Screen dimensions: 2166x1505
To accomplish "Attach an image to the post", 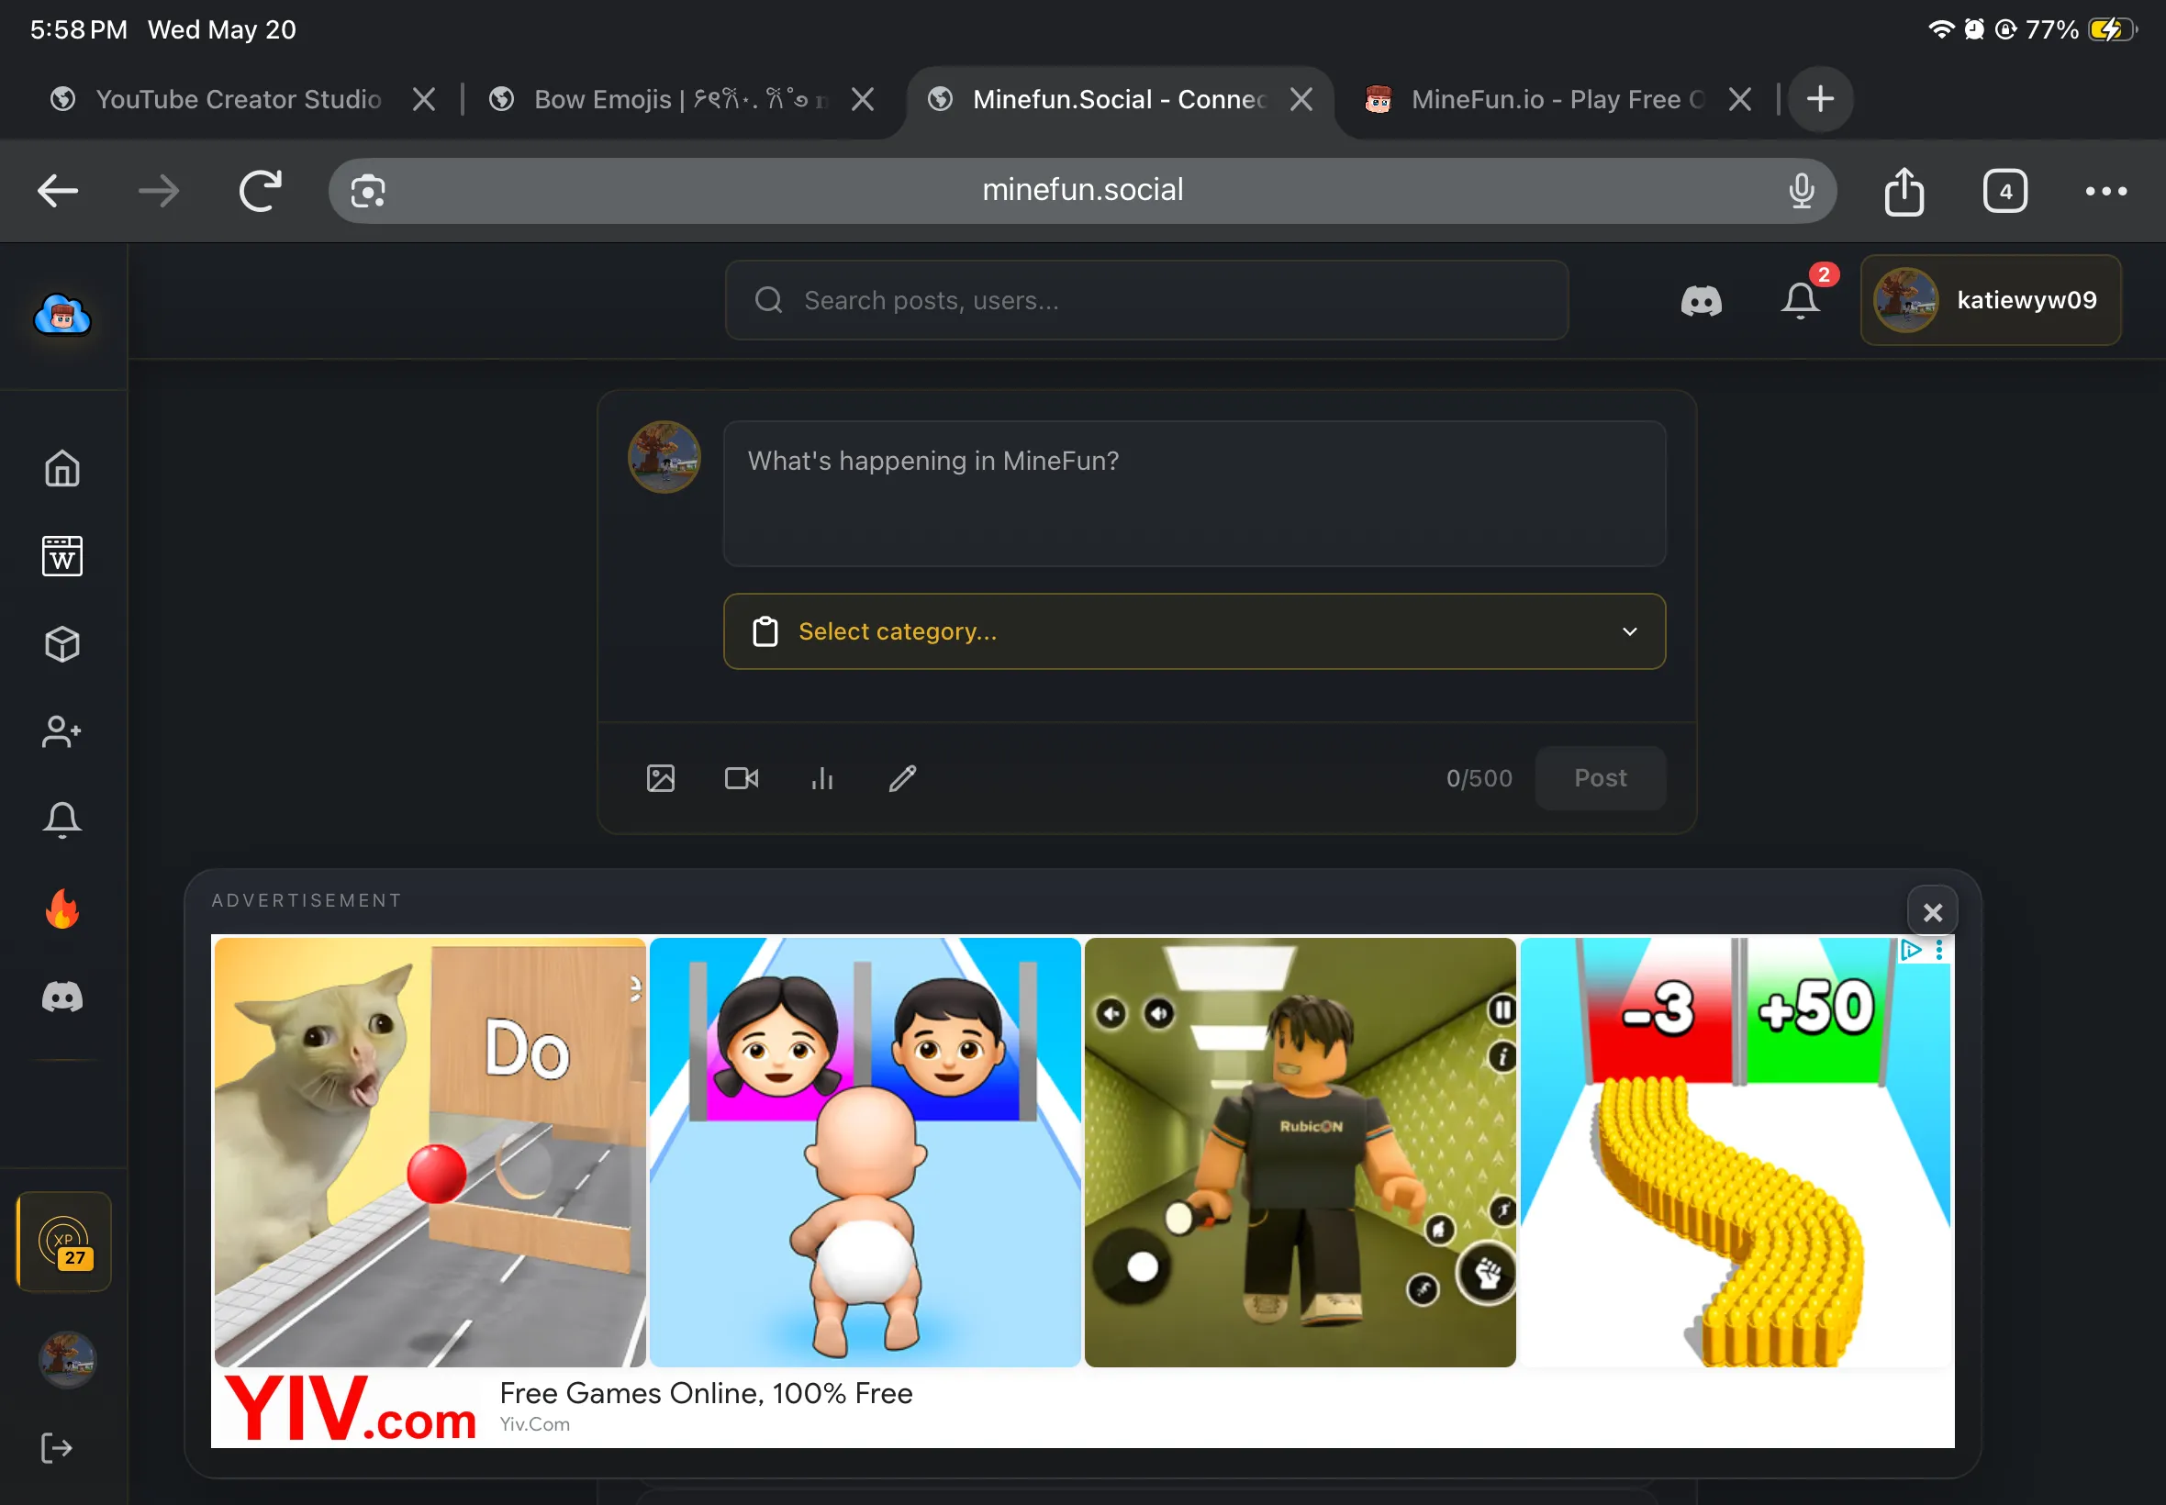I will click(661, 778).
